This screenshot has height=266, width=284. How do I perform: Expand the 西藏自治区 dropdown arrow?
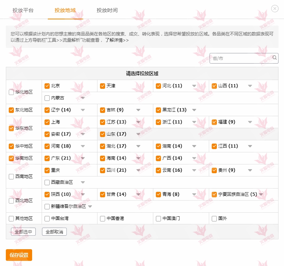click(83, 182)
